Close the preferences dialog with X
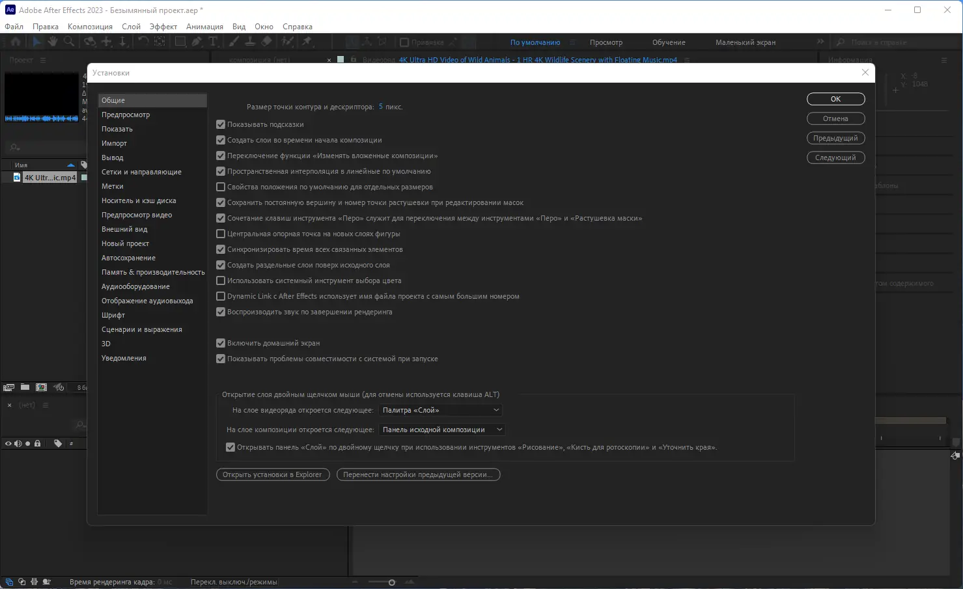Screen dimensions: 963x589 [865, 72]
